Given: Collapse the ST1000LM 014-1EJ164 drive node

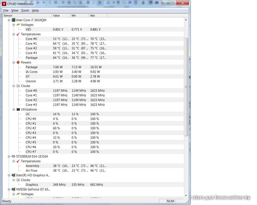Looking at the screenshot, I should (x=9, y=157).
